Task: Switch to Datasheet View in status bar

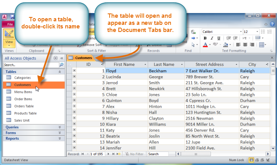Action: pos(252,160)
